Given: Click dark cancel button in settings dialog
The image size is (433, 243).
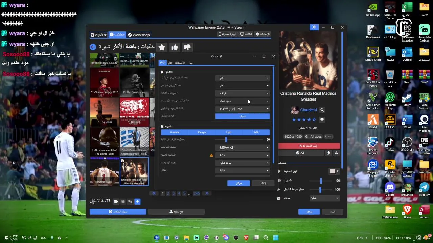Looking at the screenshot, I should click(263, 183).
